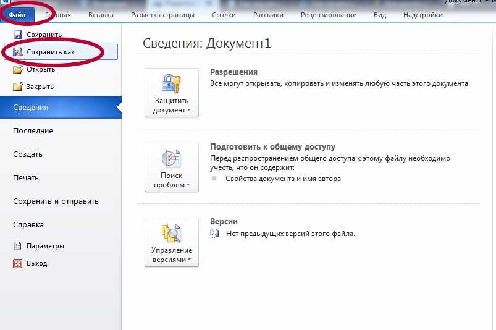Expand the Защитить документ dropdown
This screenshot has width=496, height=330.
171,106
